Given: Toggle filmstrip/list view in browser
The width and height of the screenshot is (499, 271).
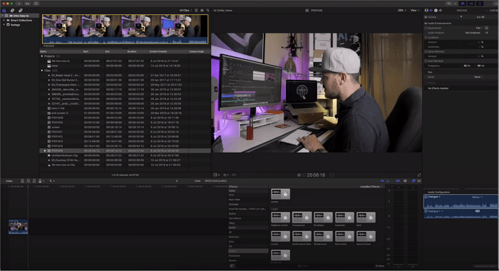Looking at the screenshot, I should point(196,11).
